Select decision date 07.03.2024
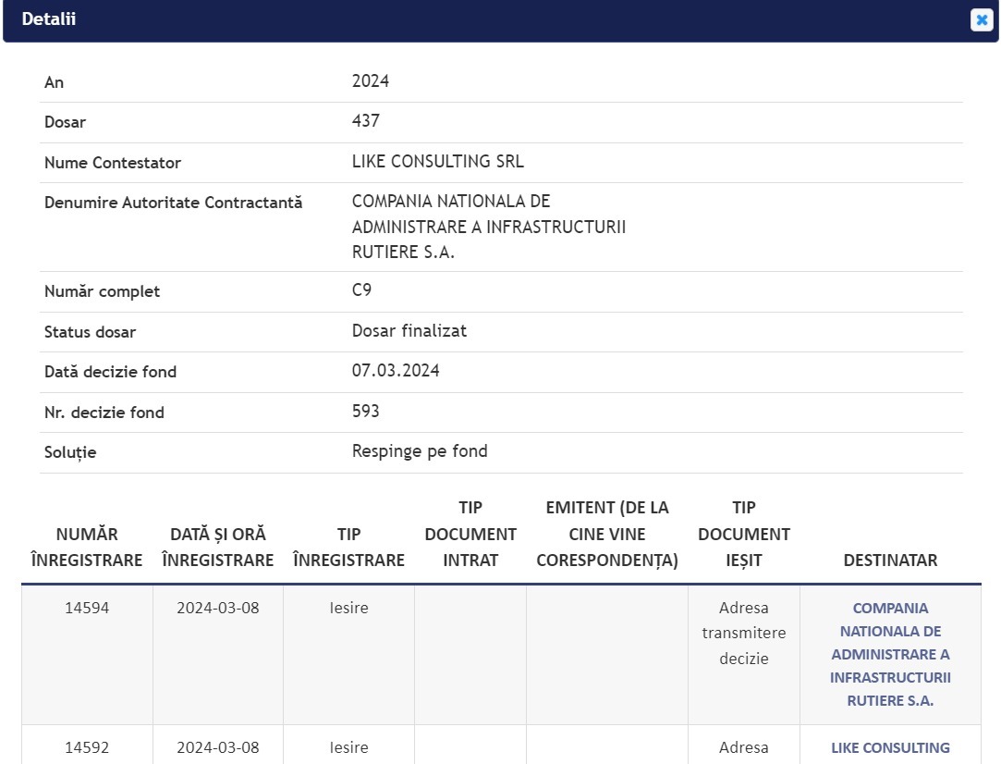The image size is (1001, 764). point(396,371)
